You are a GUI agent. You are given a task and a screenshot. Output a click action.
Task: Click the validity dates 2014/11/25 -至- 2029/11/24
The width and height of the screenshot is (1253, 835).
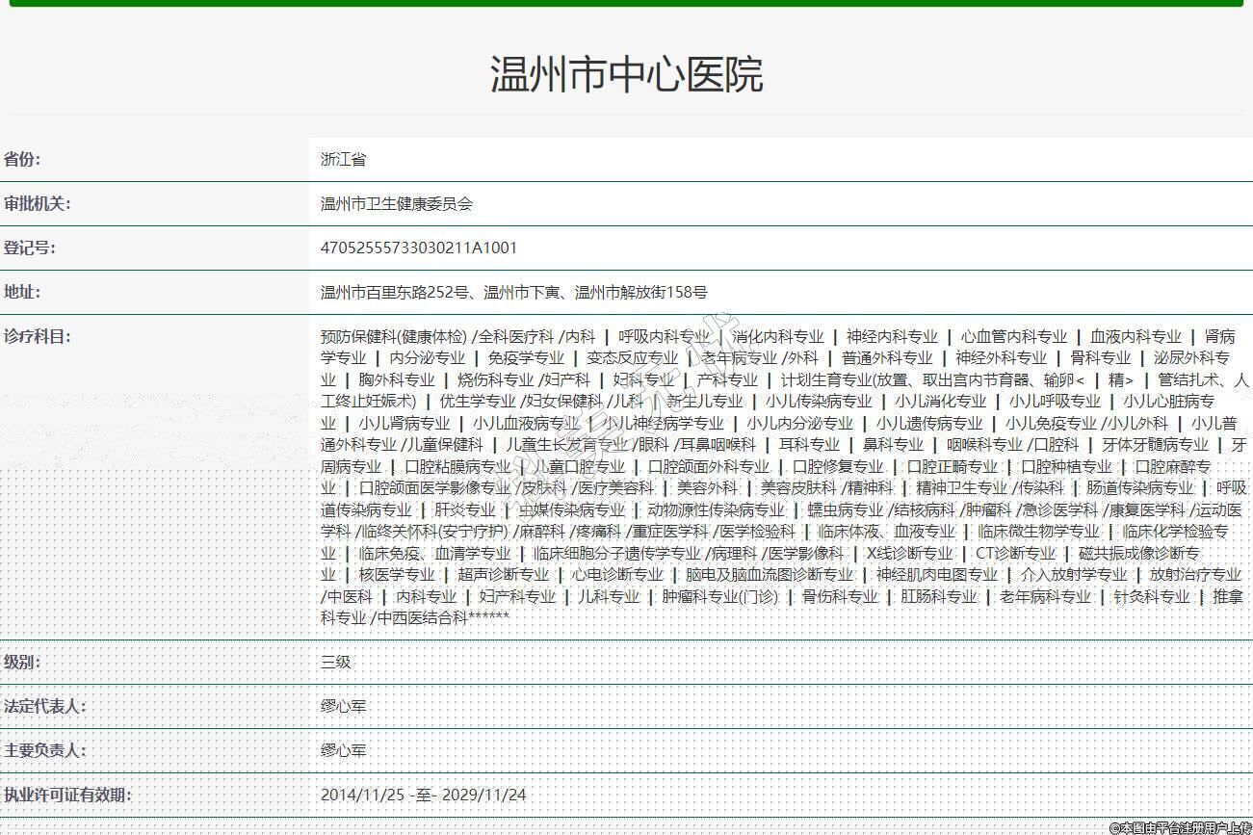click(423, 796)
